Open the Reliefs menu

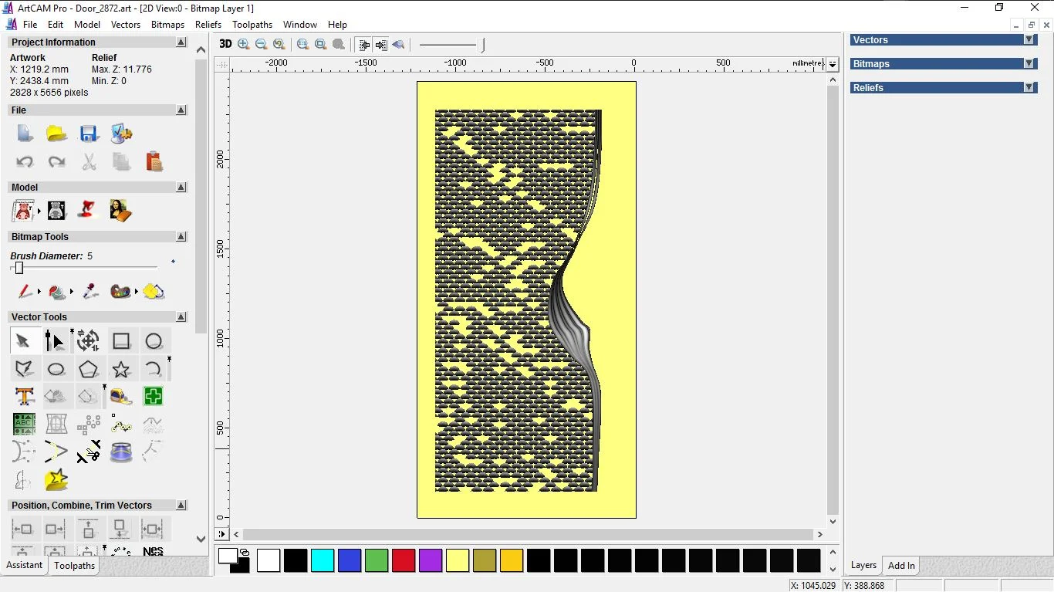tap(208, 25)
